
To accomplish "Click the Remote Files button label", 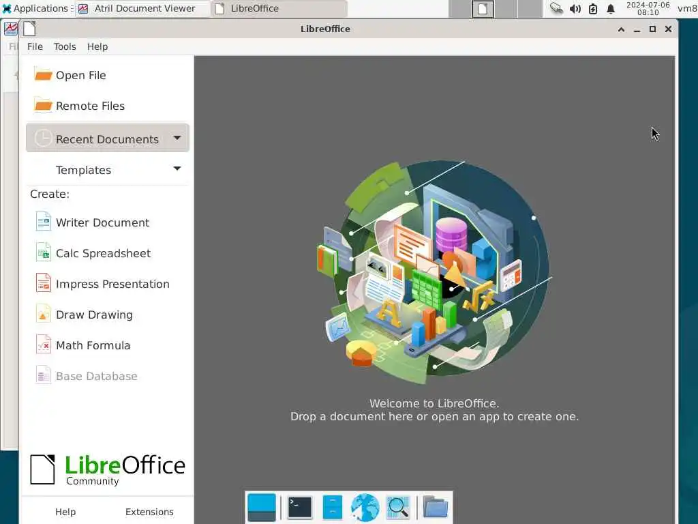I will tap(91, 106).
